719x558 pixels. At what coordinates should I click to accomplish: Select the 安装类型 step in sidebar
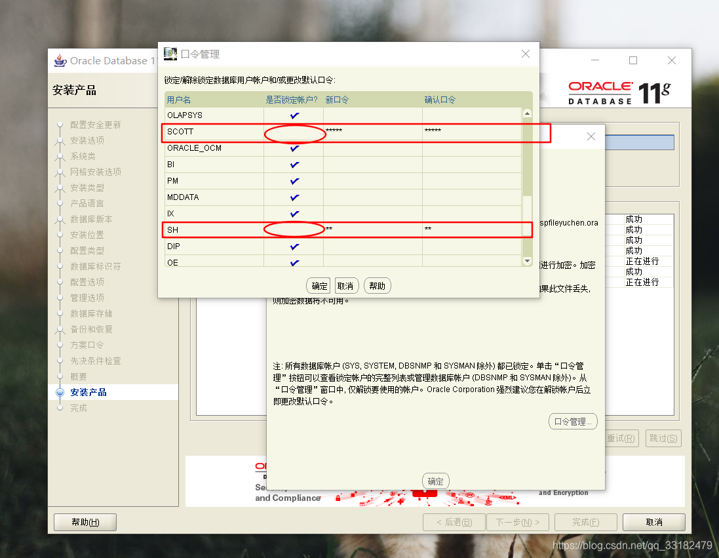87,188
